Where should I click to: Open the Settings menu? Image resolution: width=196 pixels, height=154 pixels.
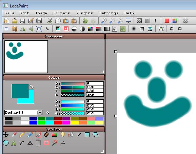click(109, 13)
